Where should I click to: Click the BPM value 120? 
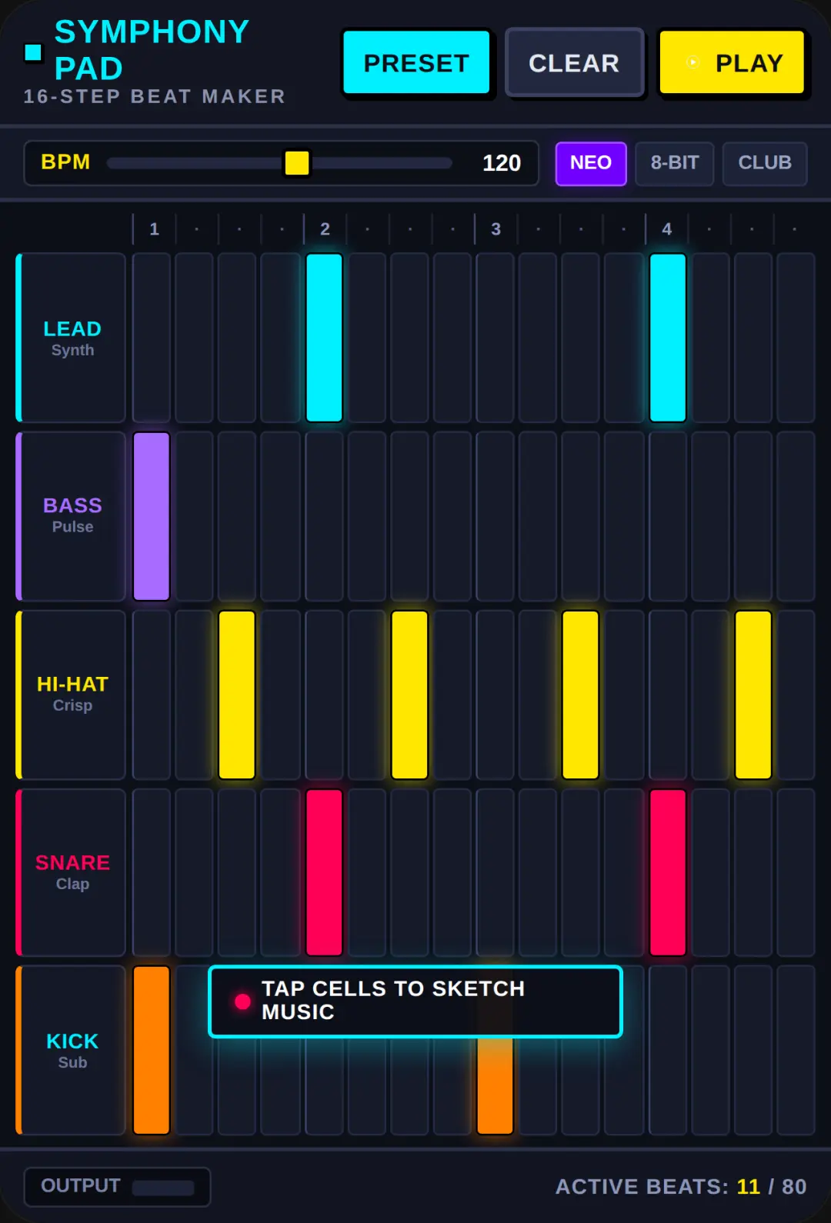[502, 163]
